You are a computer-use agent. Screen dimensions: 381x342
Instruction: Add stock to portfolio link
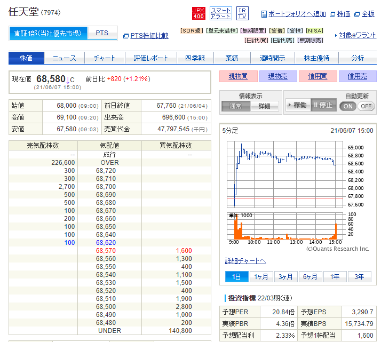click(x=297, y=14)
